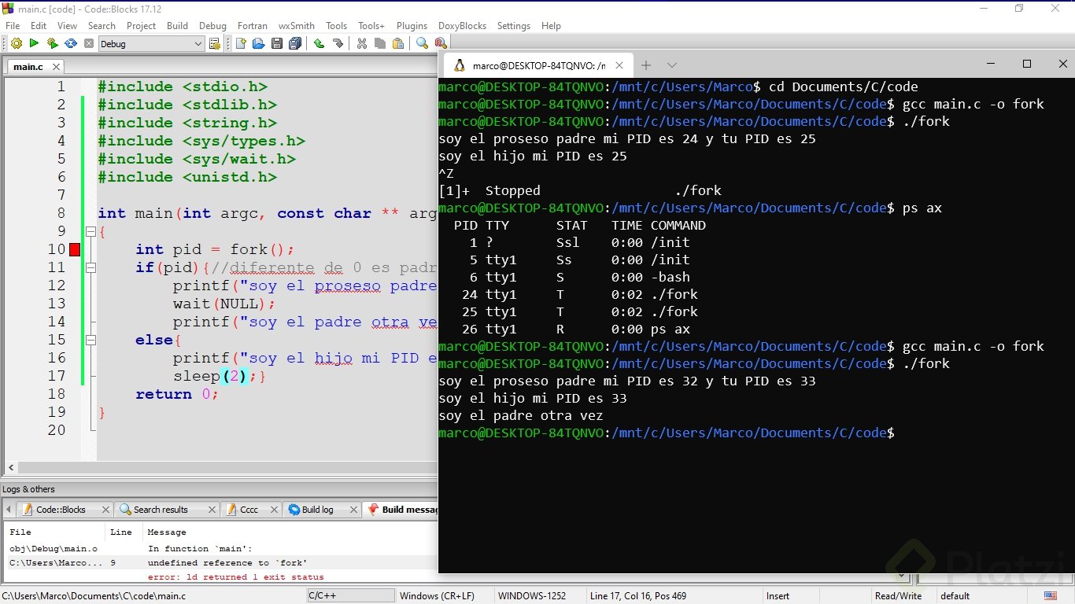Screen dimensions: 1075x604
Task: Click the Cut scissors icon
Action: point(362,44)
